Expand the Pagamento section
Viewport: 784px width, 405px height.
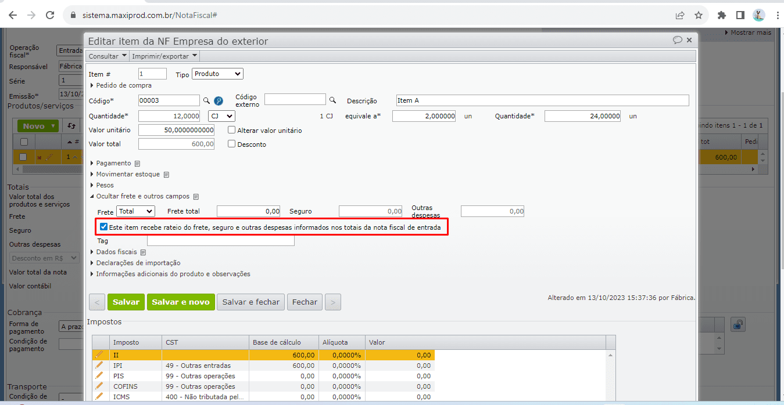[110, 164]
